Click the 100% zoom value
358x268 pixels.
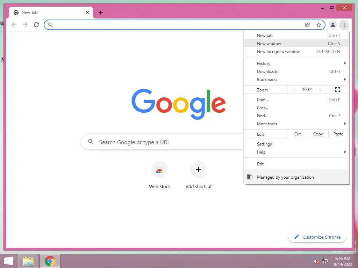pos(307,90)
